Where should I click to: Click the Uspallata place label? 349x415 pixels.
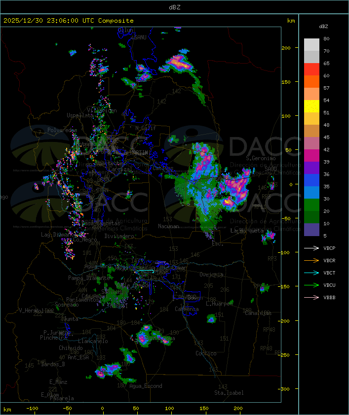point(80,115)
